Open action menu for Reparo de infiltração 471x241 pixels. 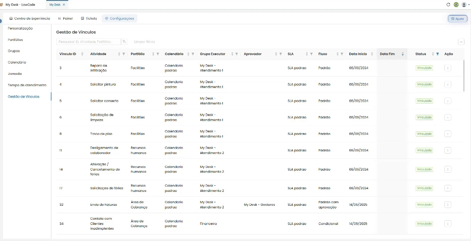pyautogui.click(x=447, y=68)
